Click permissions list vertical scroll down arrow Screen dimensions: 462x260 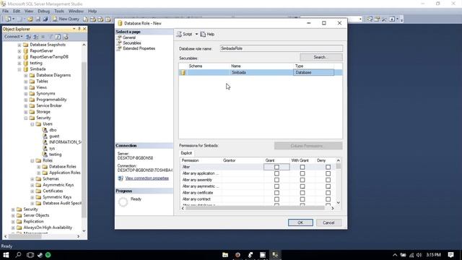tap(339, 202)
